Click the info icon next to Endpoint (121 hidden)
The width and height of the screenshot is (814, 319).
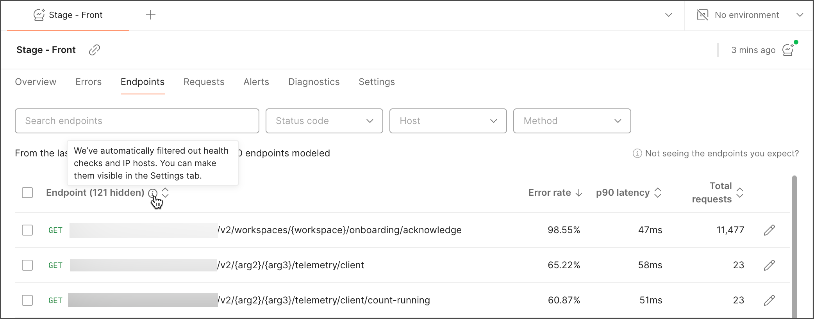coord(153,193)
